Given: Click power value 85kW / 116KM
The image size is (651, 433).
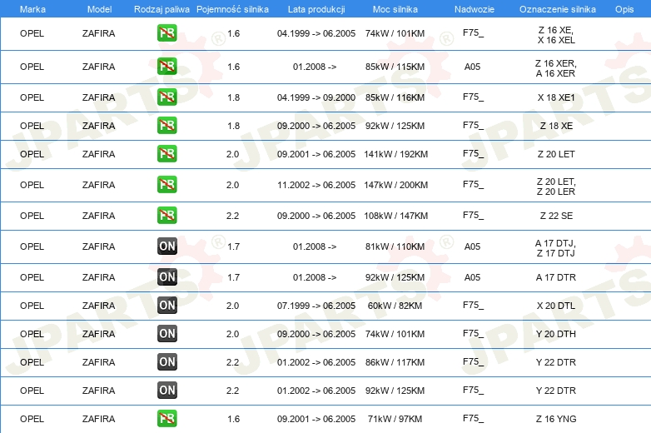Looking at the screenshot, I should pos(395,97).
